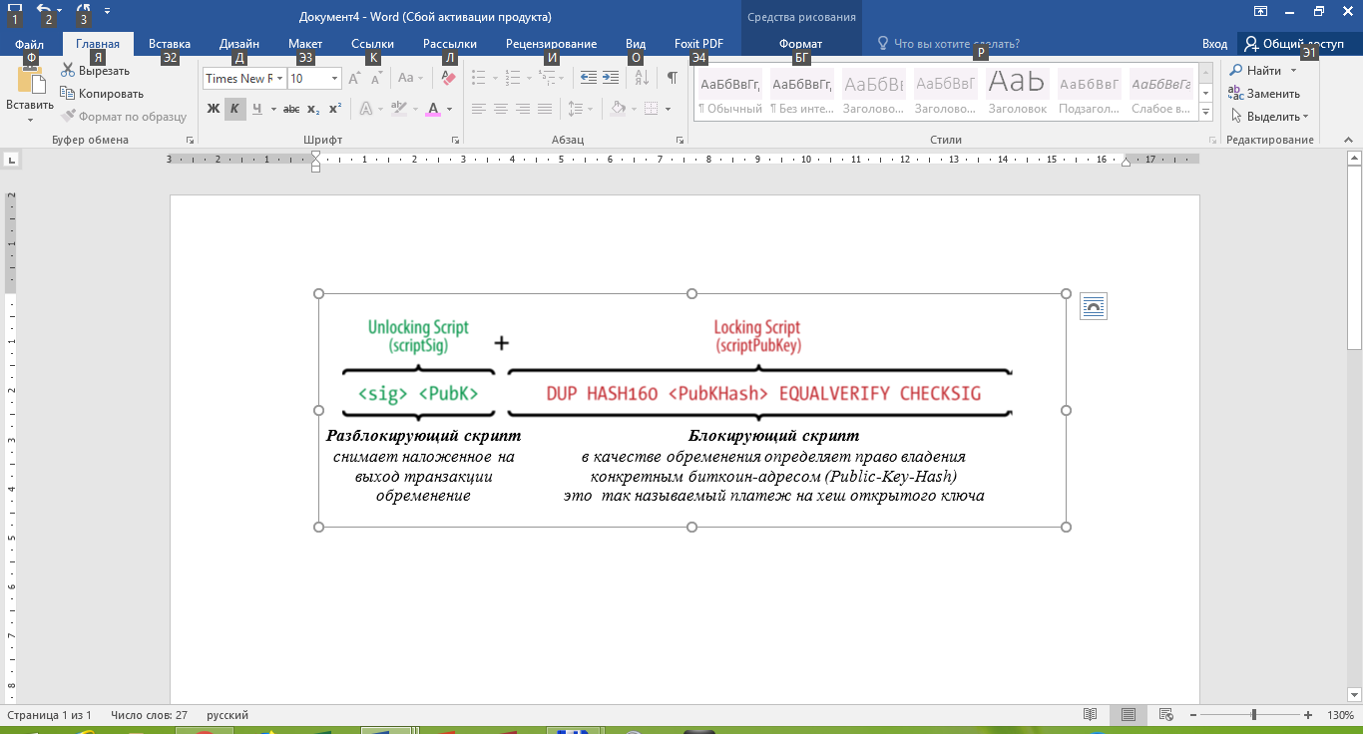
Task: Justify paragraph text
Action: pyautogui.click(x=545, y=109)
